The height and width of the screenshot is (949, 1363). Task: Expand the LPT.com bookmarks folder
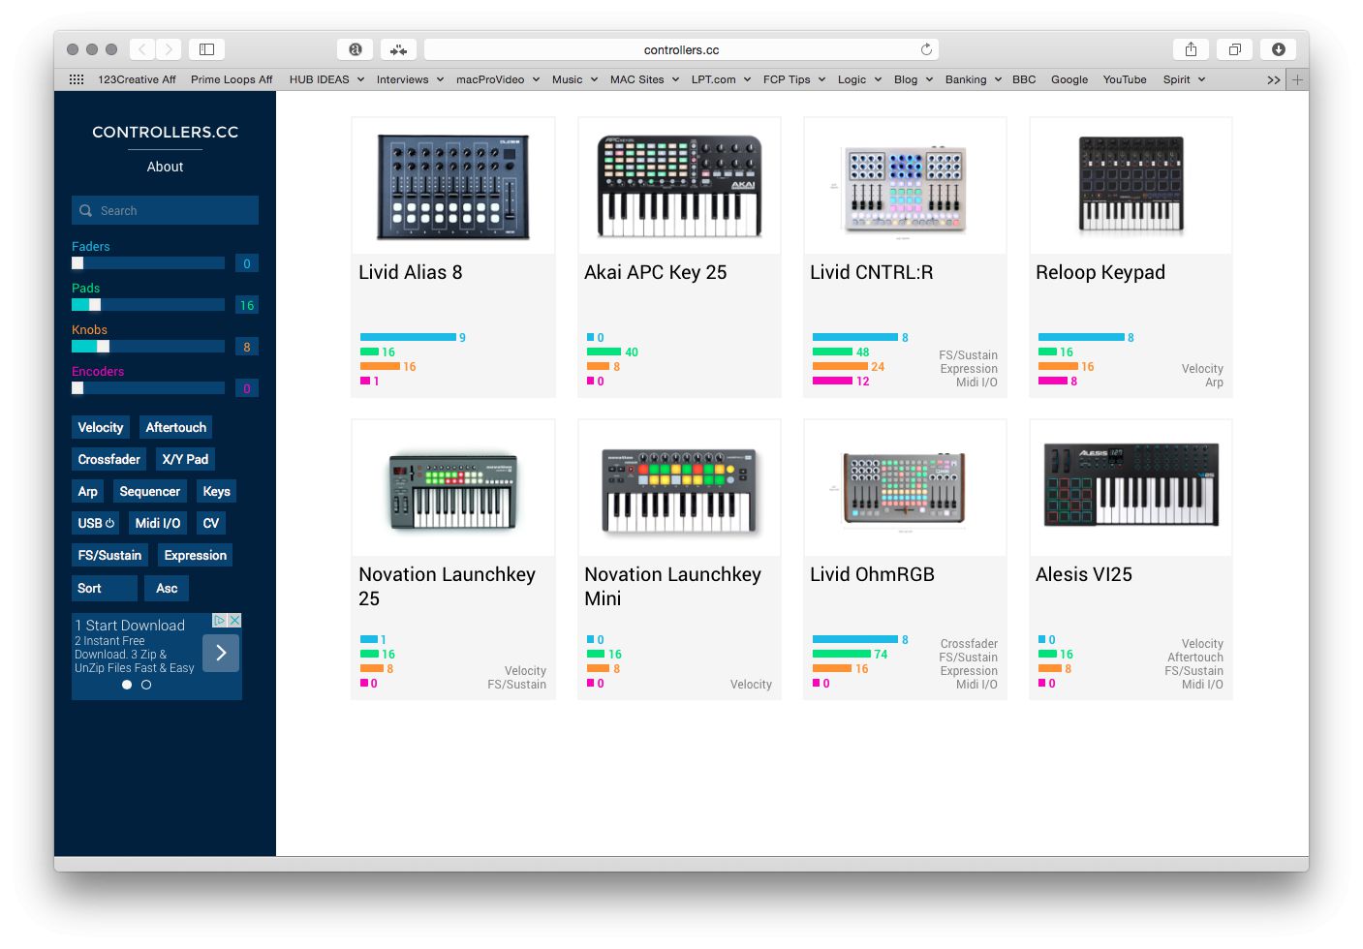click(x=721, y=79)
